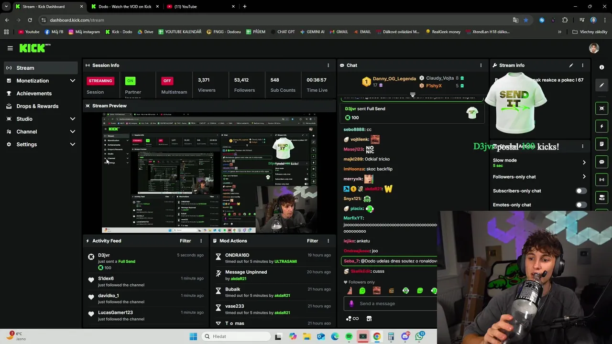
Task: Open Activity Feed Filter dropdown
Action: tap(185, 241)
